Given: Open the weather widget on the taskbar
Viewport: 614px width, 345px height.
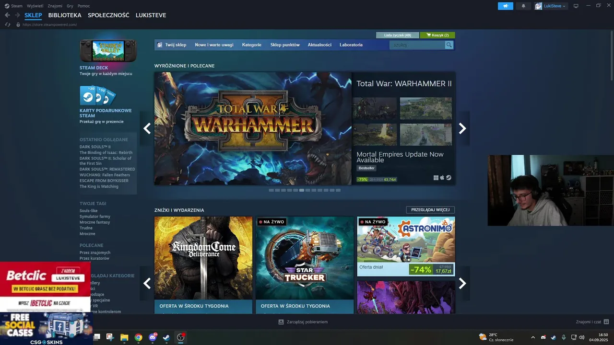Looking at the screenshot, I should pos(496,337).
